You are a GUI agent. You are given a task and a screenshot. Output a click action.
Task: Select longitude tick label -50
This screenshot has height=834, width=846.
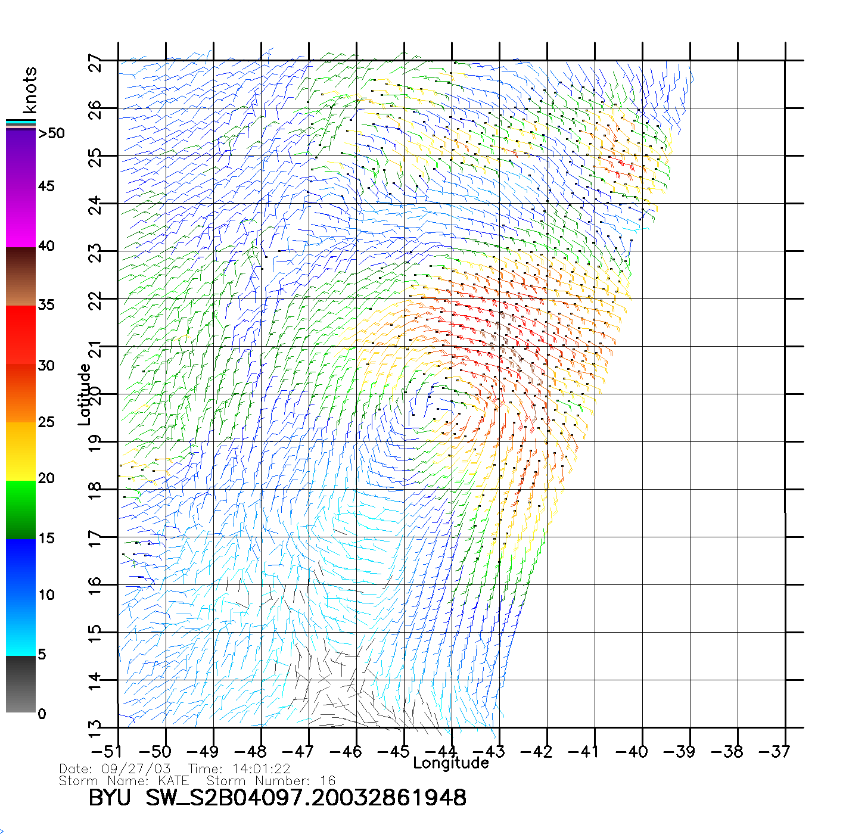(154, 752)
